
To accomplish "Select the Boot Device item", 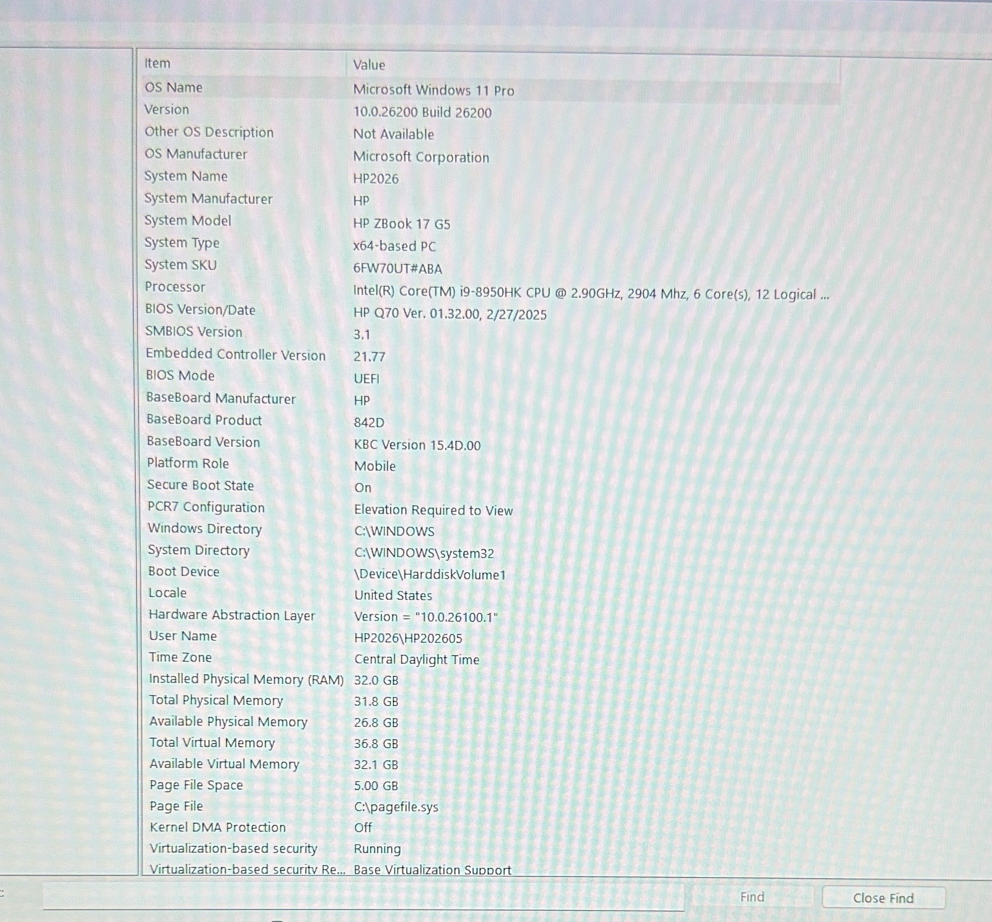I will click(184, 571).
